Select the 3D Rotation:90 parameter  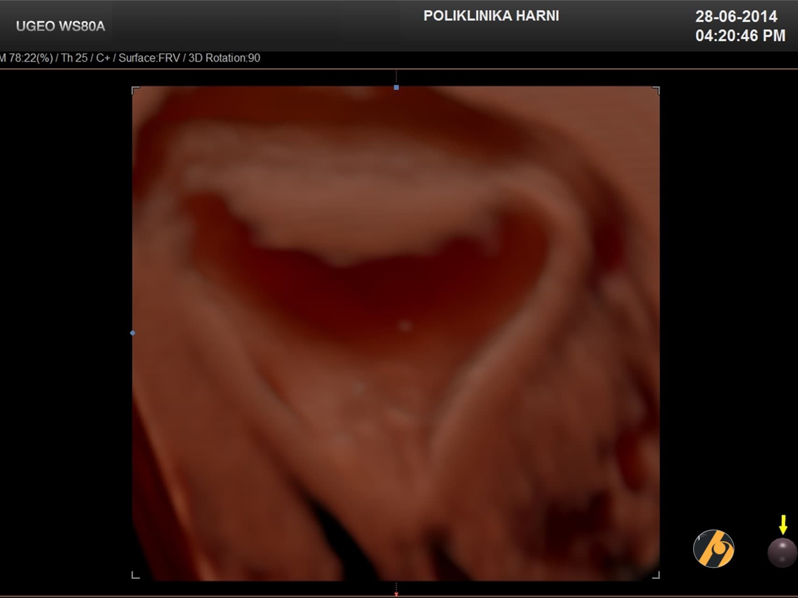(224, 58)
